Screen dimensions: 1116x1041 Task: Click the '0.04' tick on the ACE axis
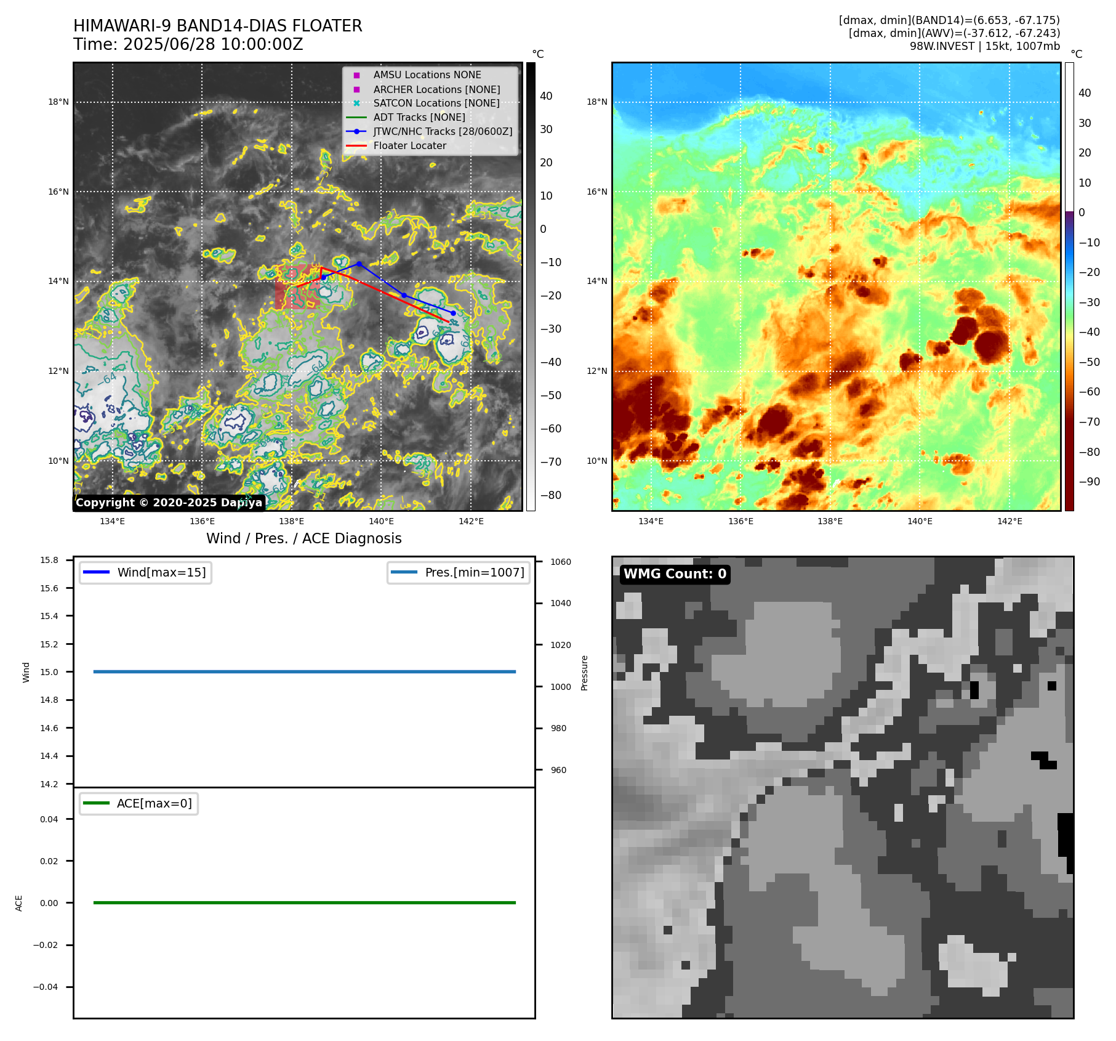[49, 819]
